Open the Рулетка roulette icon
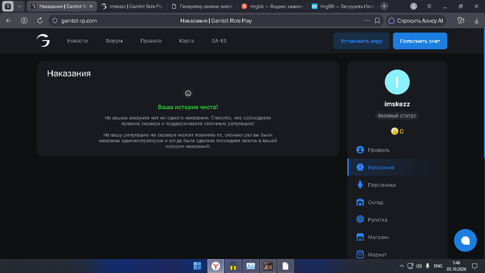Screen dimensions: 485x273 point(360,219)
